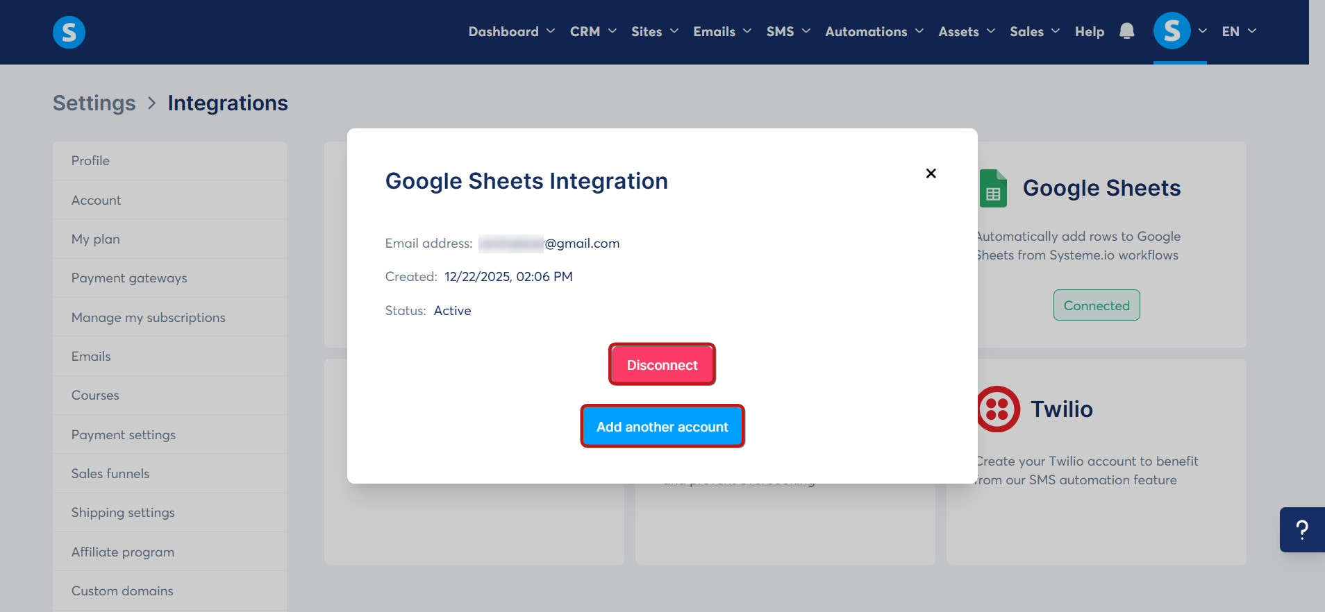Screen dimensions: 1325x612
Task: Expand the Automations dropdown menu
Action: pyautogui.click(x=874, y=31)
